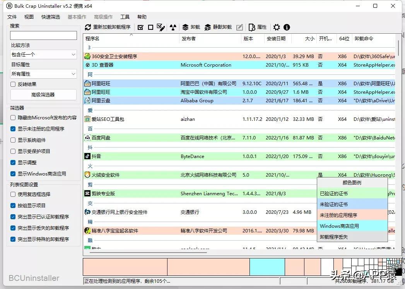Click the horizontal scrollbar under the list

(148, 252)
